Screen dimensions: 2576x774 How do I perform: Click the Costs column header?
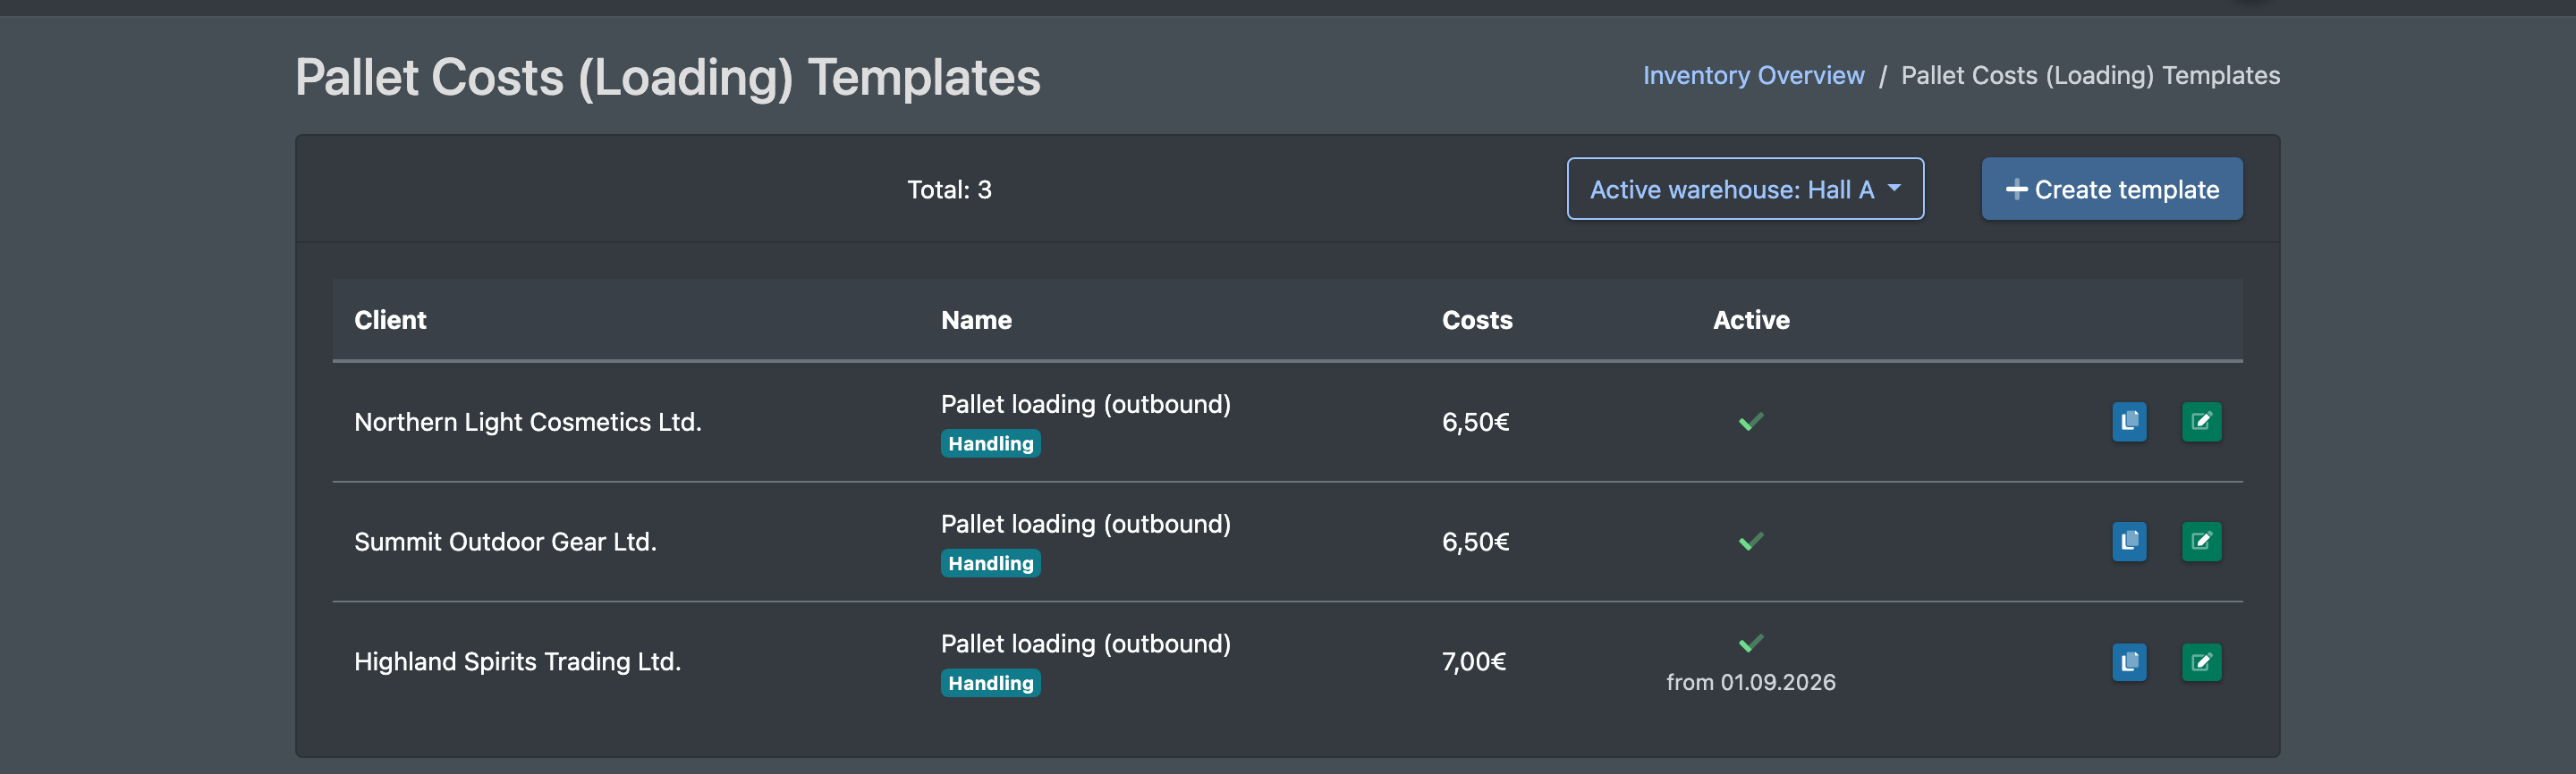[1477, 320]
